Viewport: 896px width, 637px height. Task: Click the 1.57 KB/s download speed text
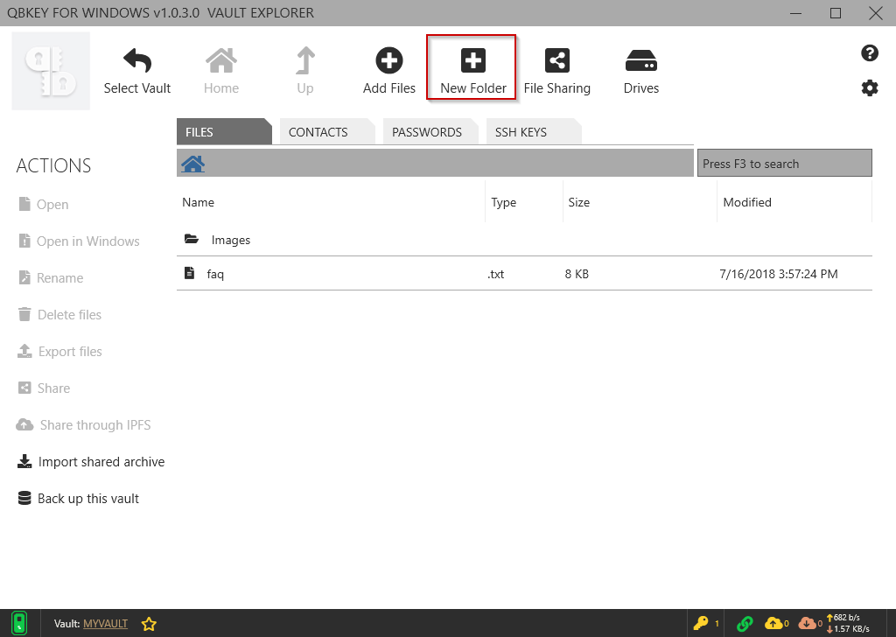tap(851, 629)
